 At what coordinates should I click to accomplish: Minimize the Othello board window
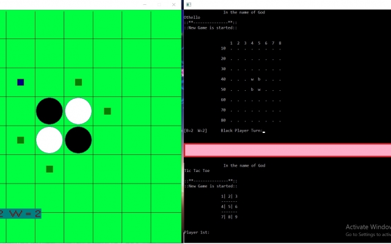point(144,4)
